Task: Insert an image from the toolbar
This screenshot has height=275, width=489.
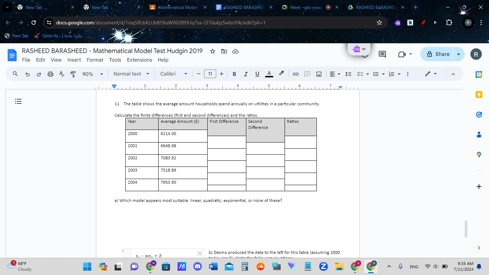Action: (x=319, y=74)
